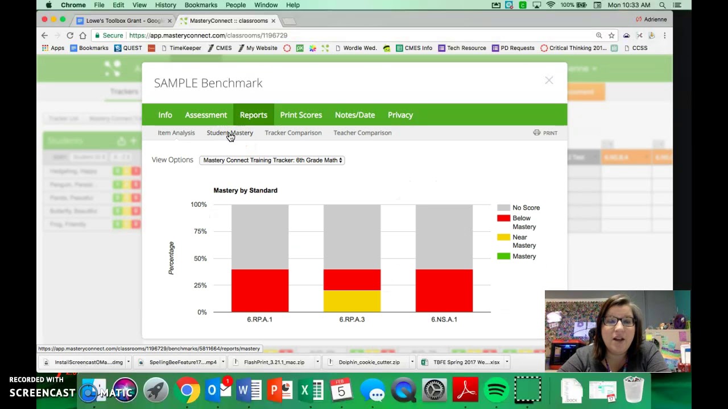Close the SAMPLE Benchmark dialog with the X

pyautogui.click(x=549, y=81)
